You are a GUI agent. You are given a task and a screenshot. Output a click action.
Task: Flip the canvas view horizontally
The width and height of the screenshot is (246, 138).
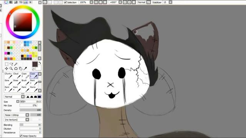pyautogui.click(x=148, y=2)
